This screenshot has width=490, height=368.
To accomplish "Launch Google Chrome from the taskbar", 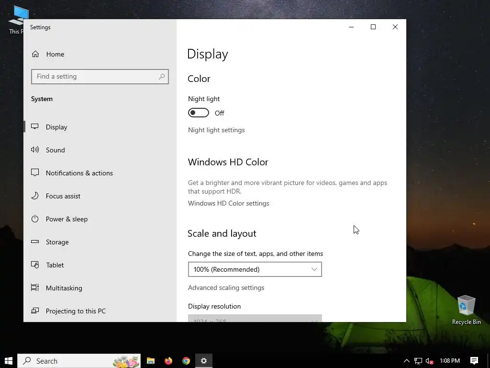I will click(x=186, y=361).
